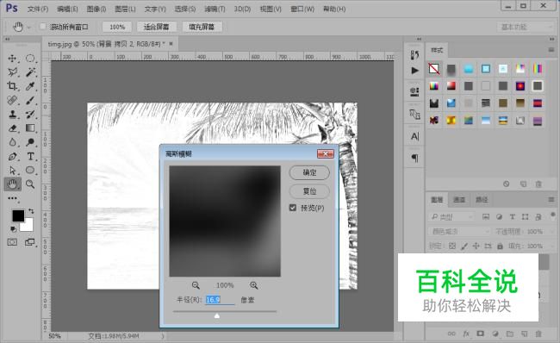Open the foreground color swatch

point(18,215)
